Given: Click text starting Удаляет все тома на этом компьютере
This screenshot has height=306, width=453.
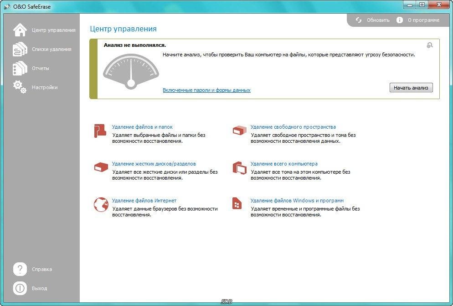Looking at the screenshot, I should click(x=300, y=175).
